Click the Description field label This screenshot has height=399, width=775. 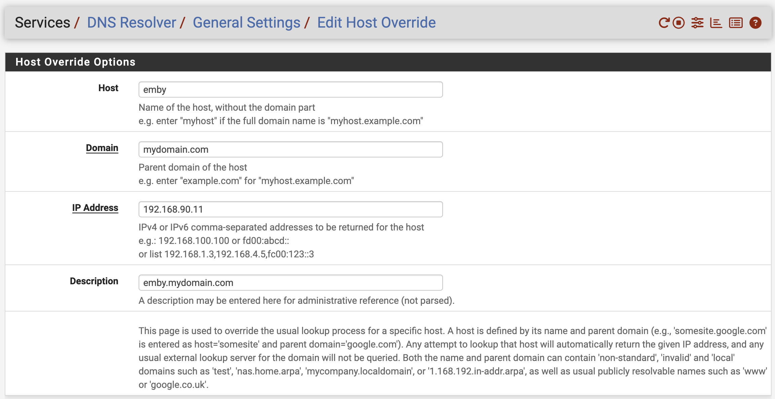pos(94,281)
